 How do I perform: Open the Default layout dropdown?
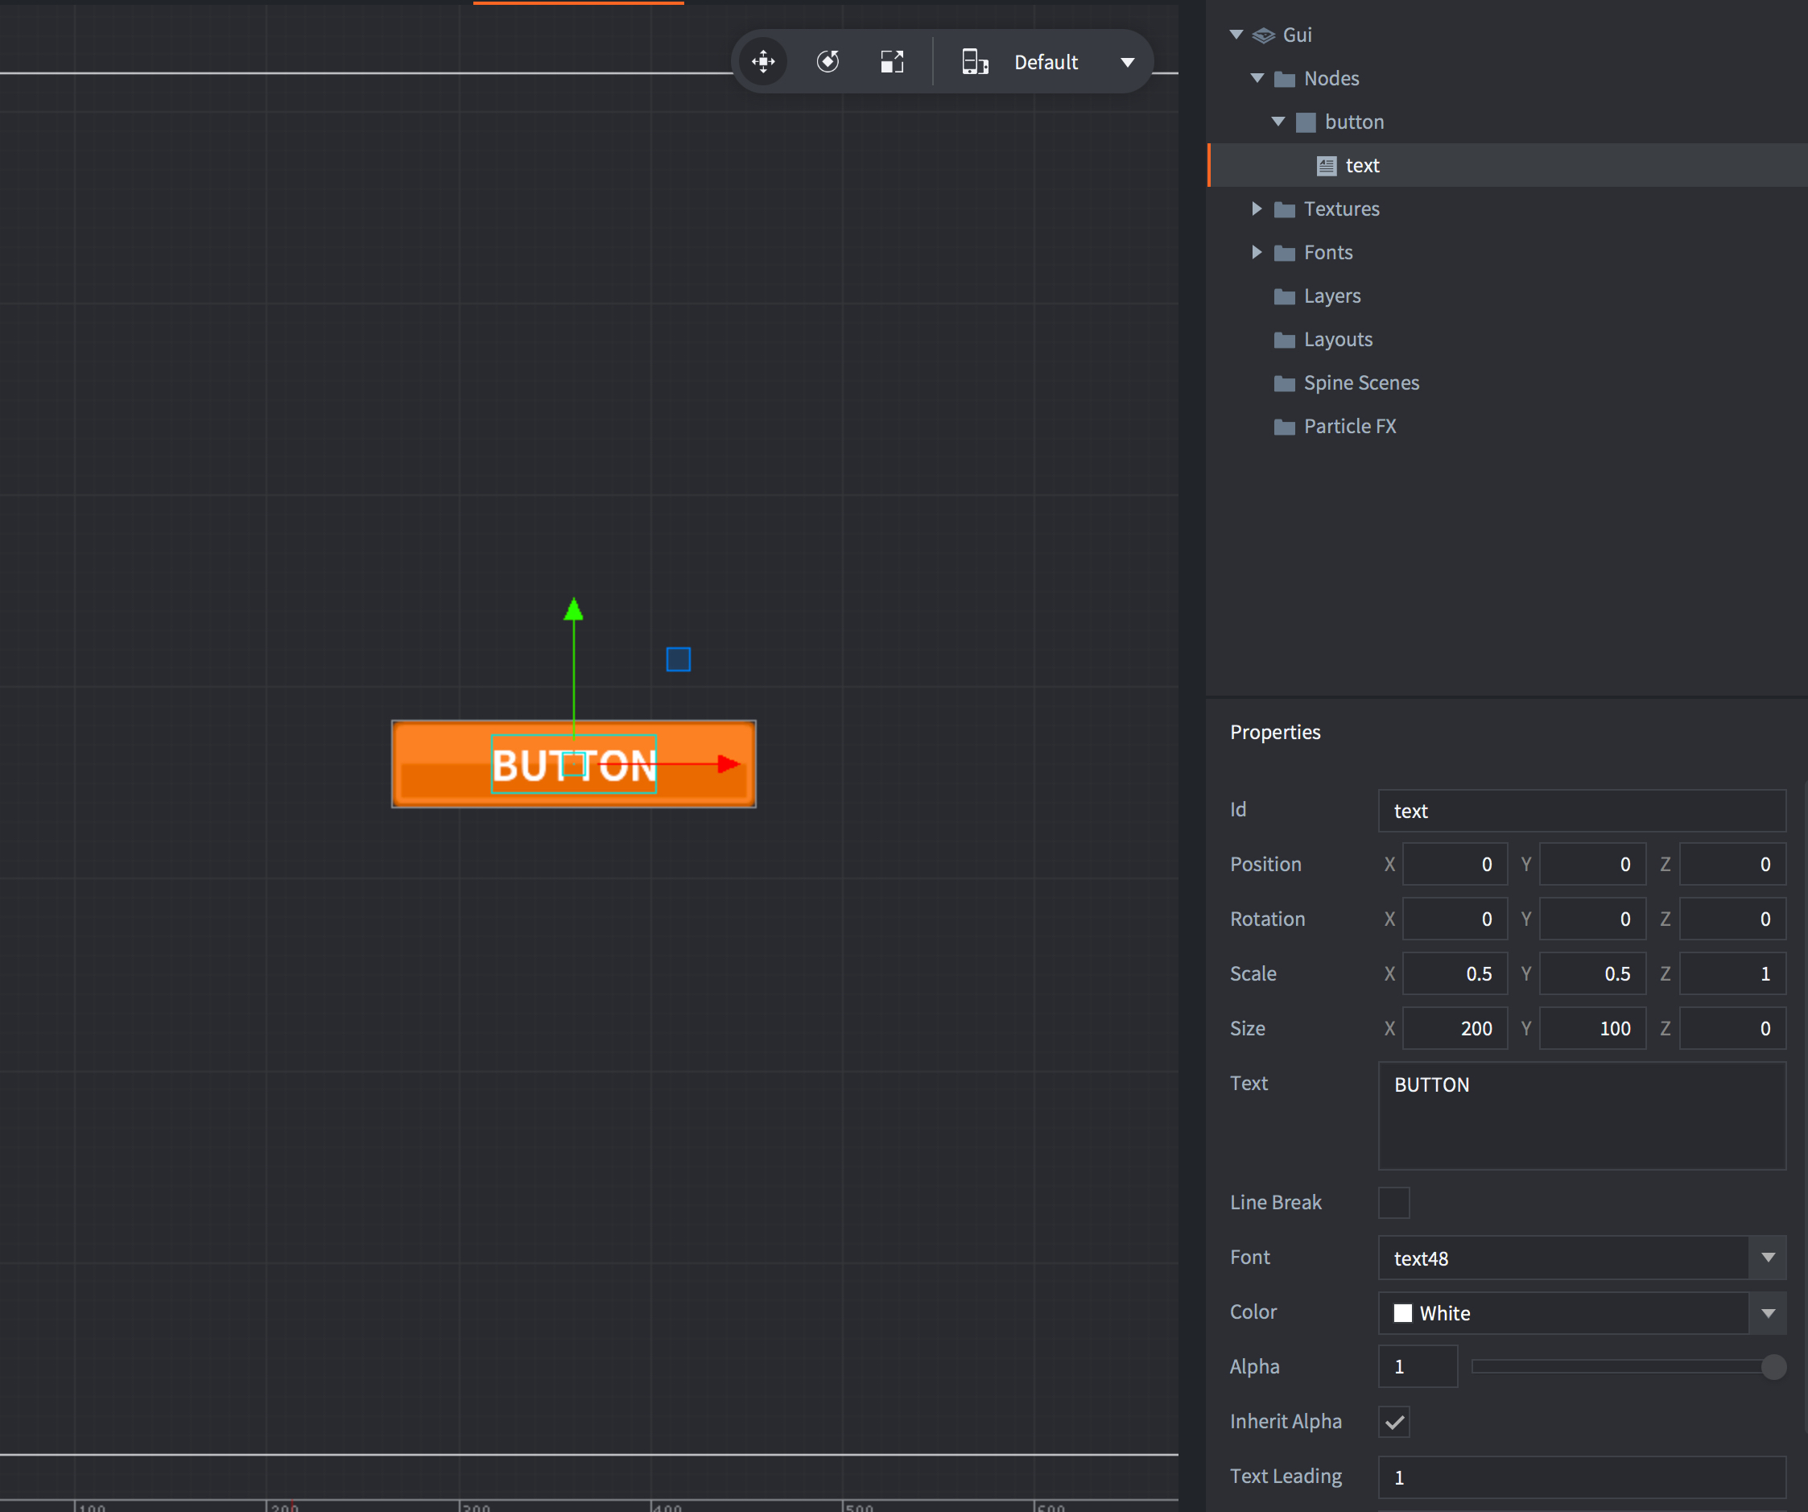(x=1128, y=61)
